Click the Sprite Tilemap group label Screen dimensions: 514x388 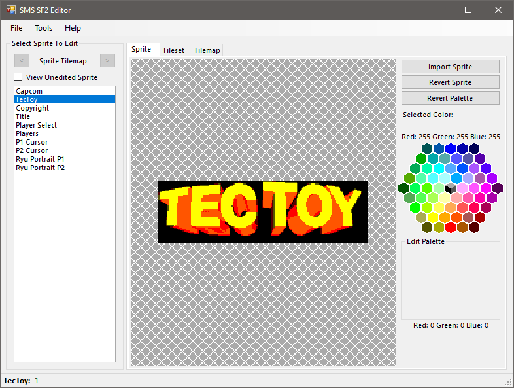pos(63,61)
